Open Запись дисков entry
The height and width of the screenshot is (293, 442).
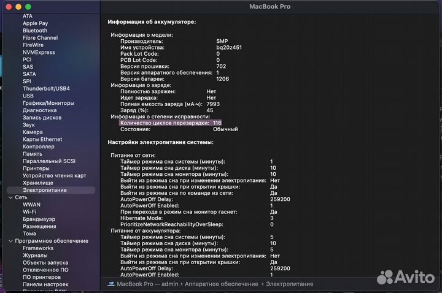point(42,118)
